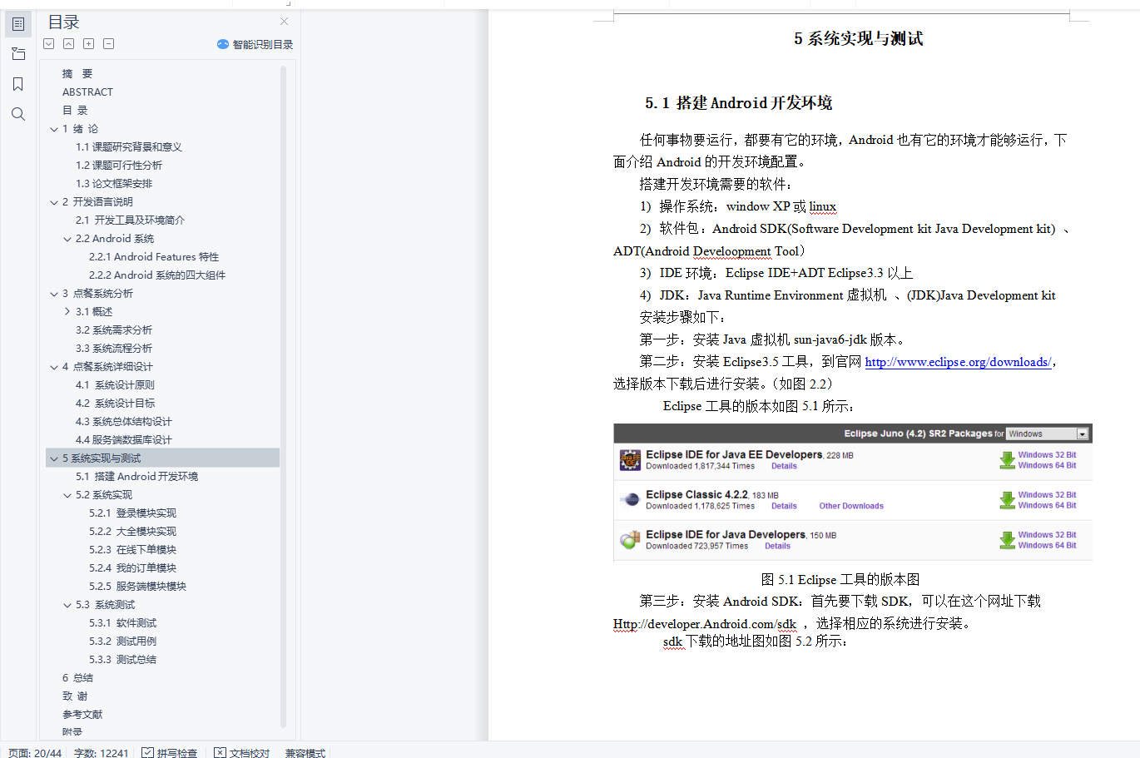Select '1.3 论文框架安排' entry
1140x758 pixels.
(x=114, y=184)
